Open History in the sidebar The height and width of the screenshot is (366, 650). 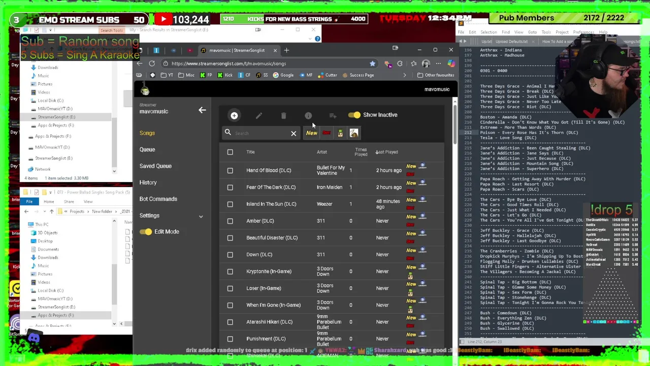click(148, 182)
